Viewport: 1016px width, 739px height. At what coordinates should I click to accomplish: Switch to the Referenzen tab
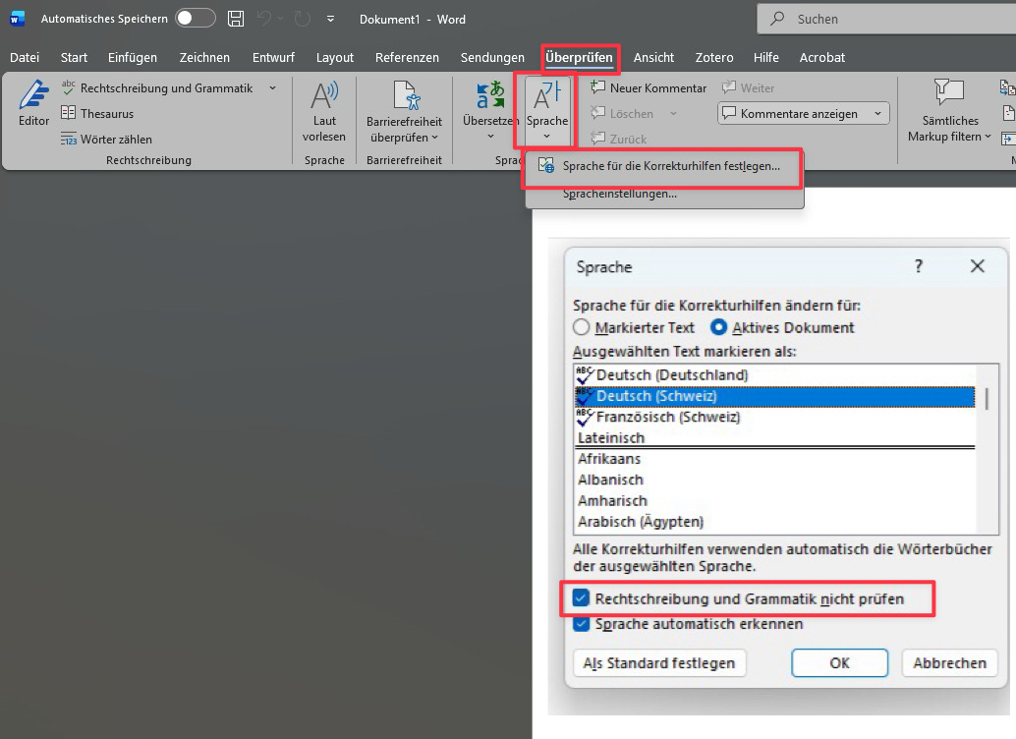point(407,58)
